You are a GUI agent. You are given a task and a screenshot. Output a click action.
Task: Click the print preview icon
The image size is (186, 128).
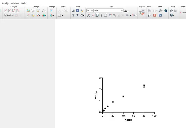pos(149,15)
